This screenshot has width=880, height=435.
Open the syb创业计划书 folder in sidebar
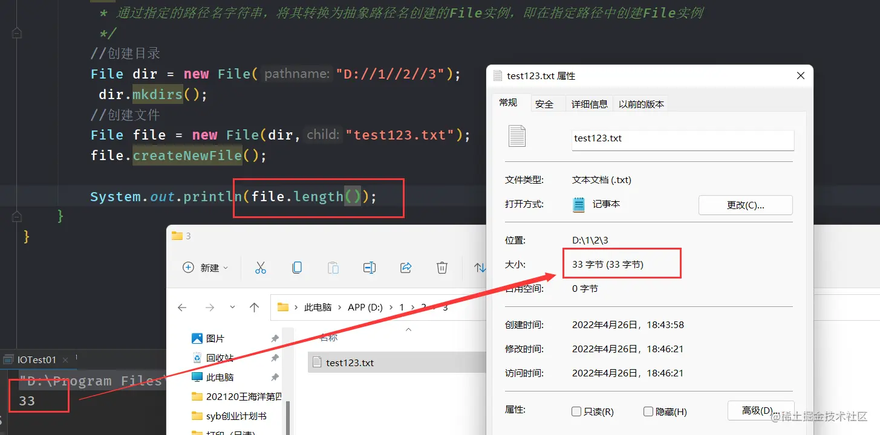pyautogui.click(x=229, y=416)
